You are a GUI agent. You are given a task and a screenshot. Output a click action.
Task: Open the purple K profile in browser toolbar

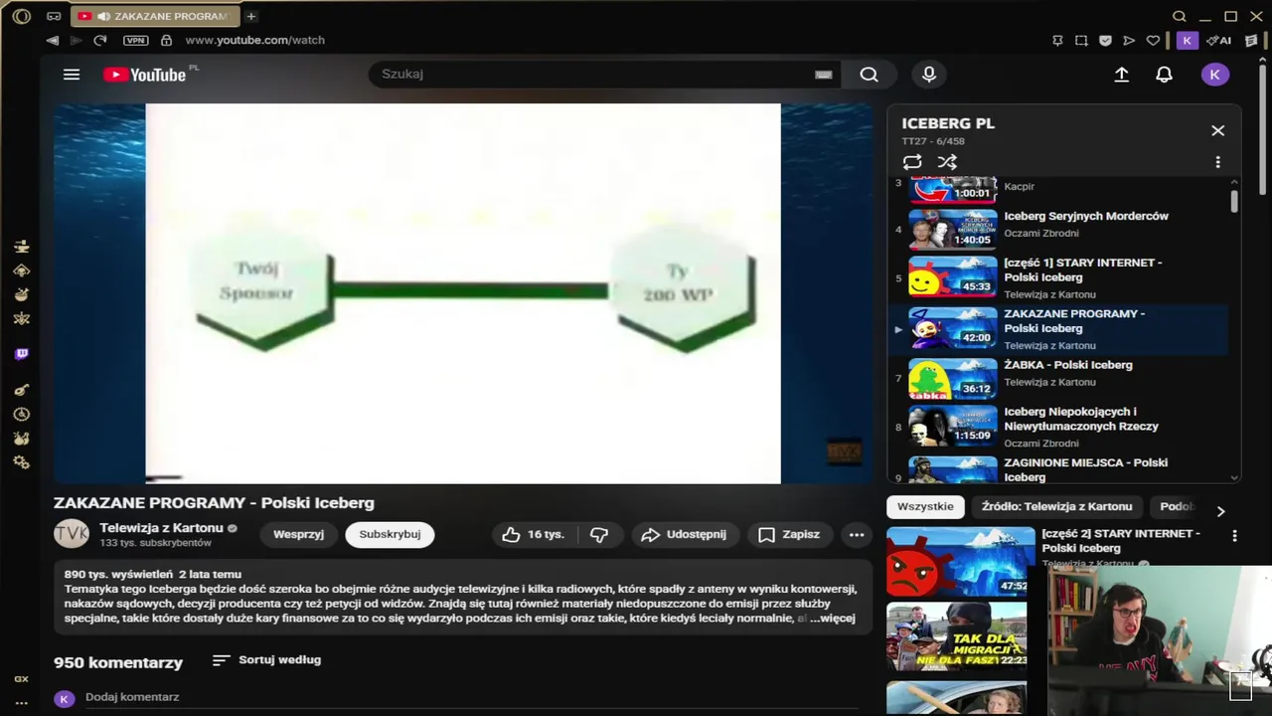[x=1187, y=41]
